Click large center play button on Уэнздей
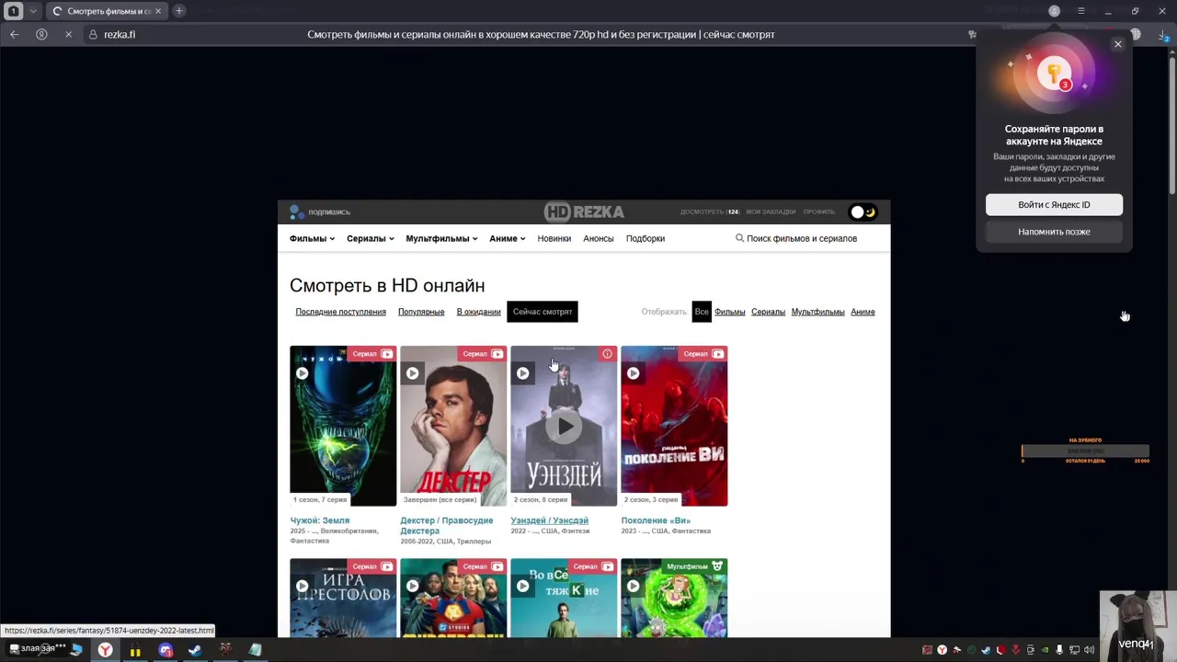This screenshot has width=1177, height=662. (x=564, y=428)
